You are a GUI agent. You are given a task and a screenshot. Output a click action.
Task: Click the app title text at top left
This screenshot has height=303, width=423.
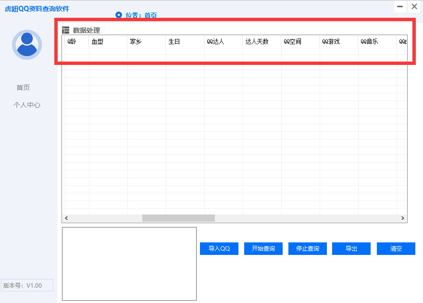click(x=37, y=9)
